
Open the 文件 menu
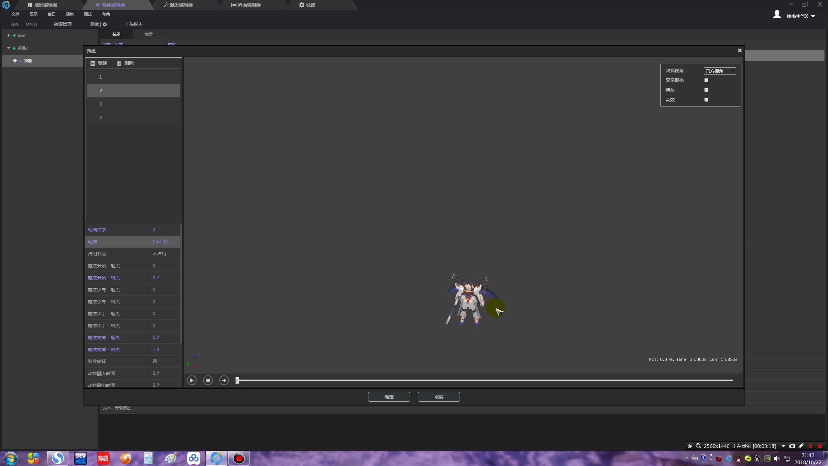coord(16,14)
